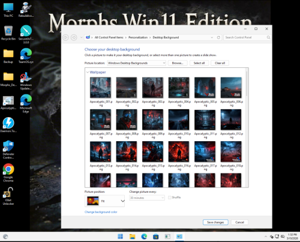The height and width of the screenshot is (242, 300).
Task: Select Apocalyptic_006.png wallpaper thumbnail
Action: point(231,88)
